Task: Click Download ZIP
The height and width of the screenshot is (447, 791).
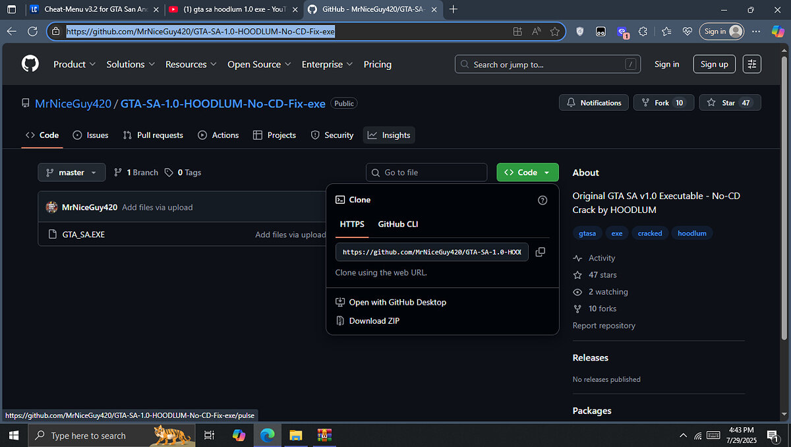Action: pyautogui.click(x=374, y=321)
